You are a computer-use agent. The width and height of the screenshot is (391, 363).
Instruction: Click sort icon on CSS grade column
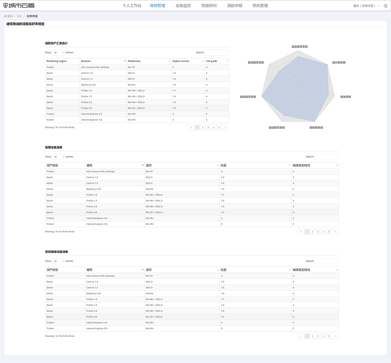coord(227,61)
